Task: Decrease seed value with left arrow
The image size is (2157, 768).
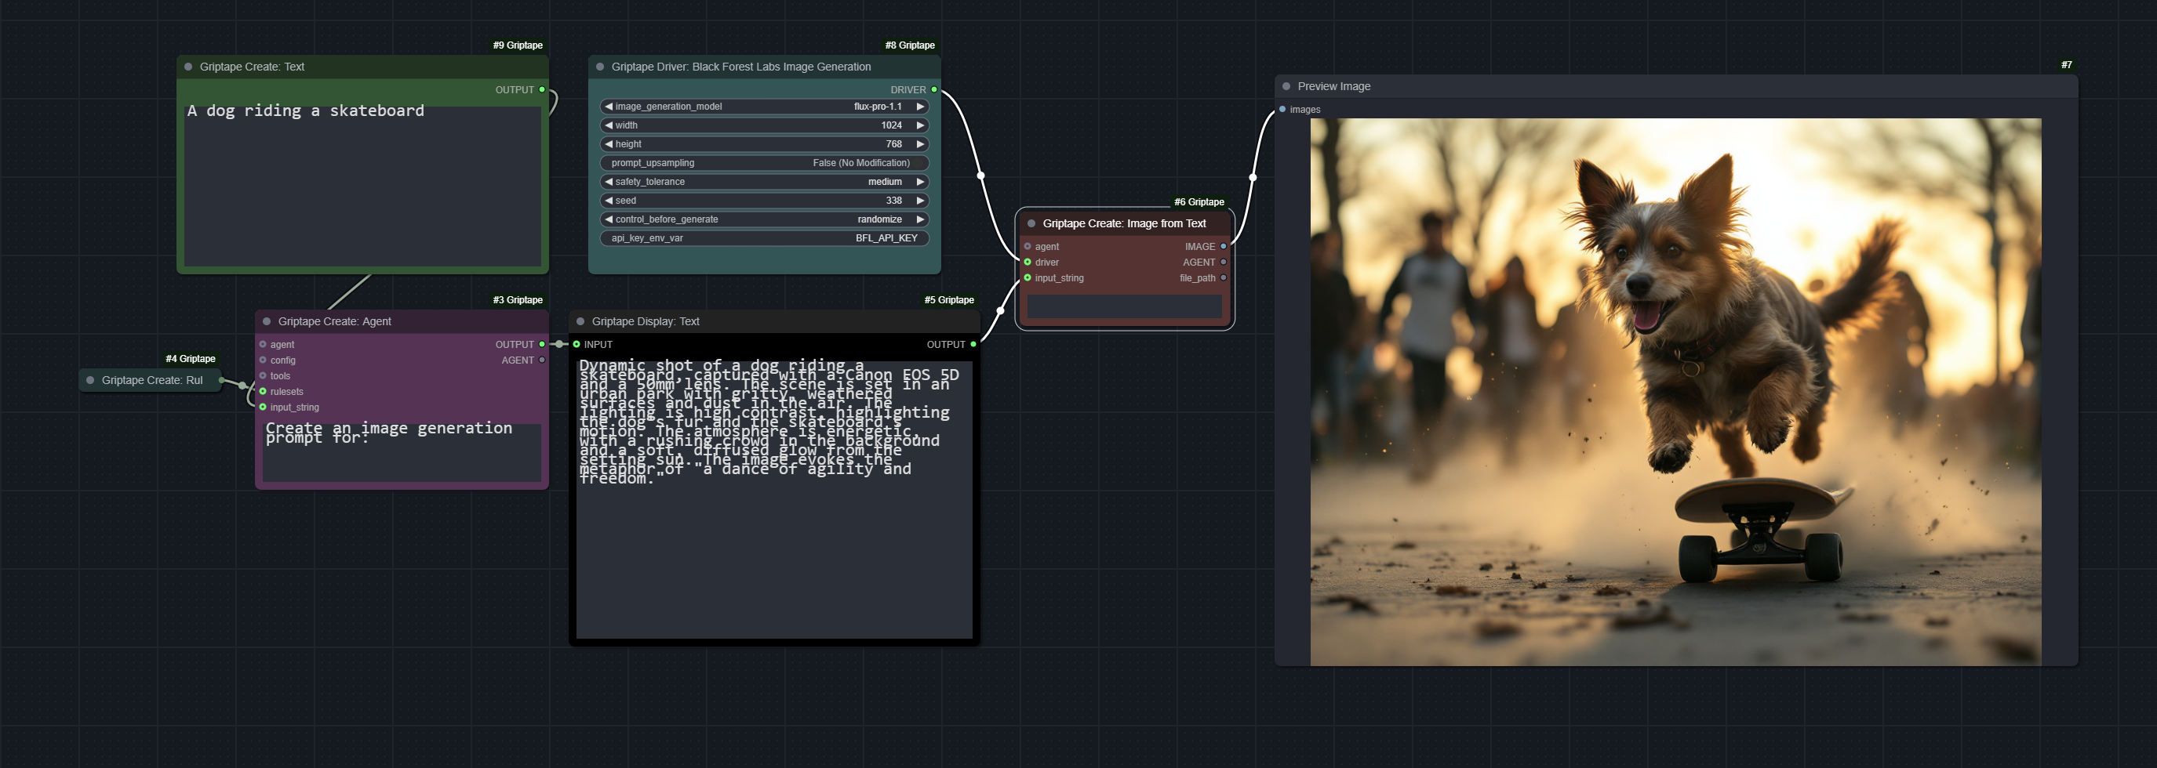Action: pyautogui.click(x=609, y=201)
